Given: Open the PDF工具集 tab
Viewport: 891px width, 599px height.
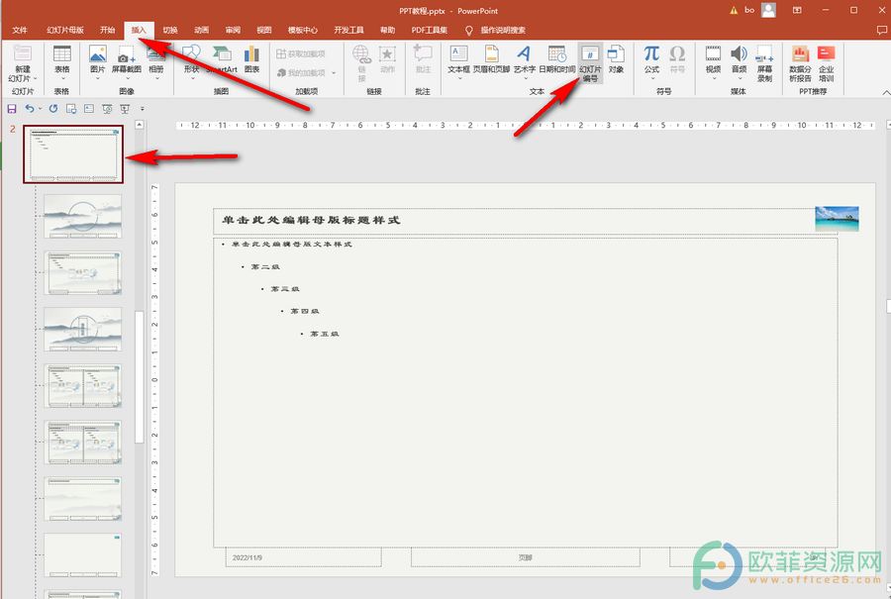Looking at the screenshot, I should point(429,30).
